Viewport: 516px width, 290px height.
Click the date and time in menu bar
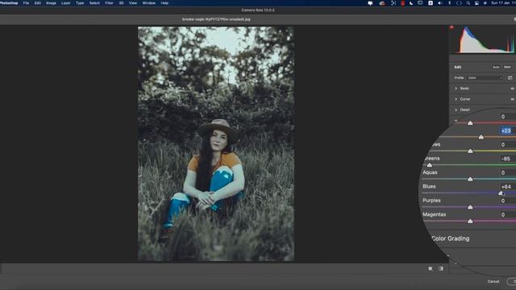click(x=503, y=3)
